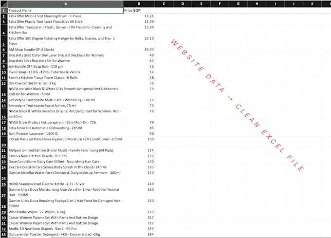Select column G header
The height and width of the screenshot is (238, 331).
(238, 3)
